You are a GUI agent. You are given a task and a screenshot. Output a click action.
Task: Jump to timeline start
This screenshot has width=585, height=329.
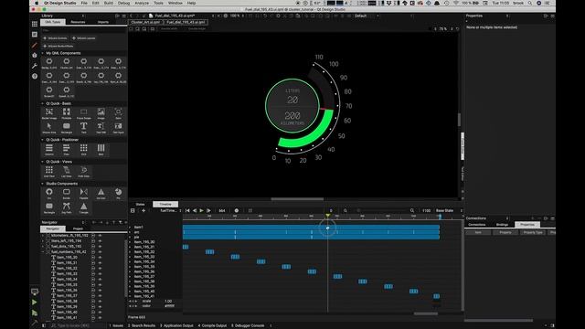tap(187, 211)
